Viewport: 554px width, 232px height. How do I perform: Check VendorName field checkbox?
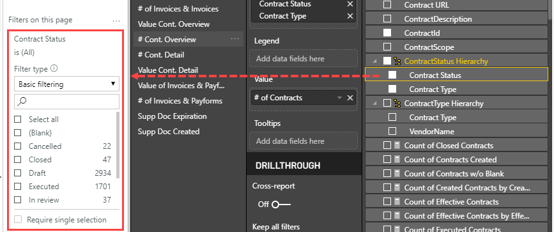(x=392, y=131)
